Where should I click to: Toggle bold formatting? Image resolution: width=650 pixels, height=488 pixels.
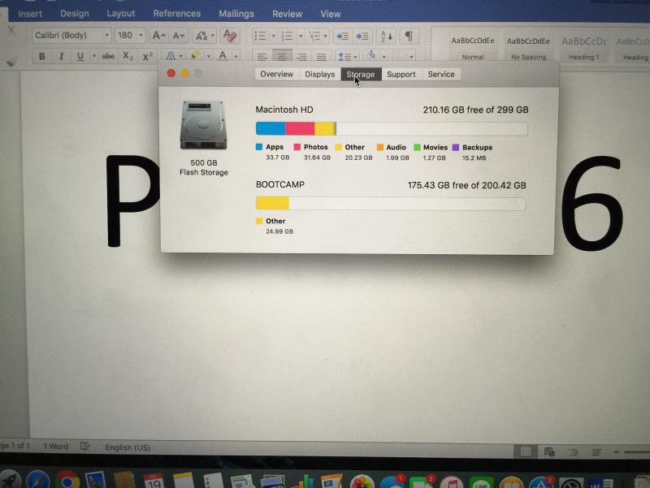pos(41,56)
